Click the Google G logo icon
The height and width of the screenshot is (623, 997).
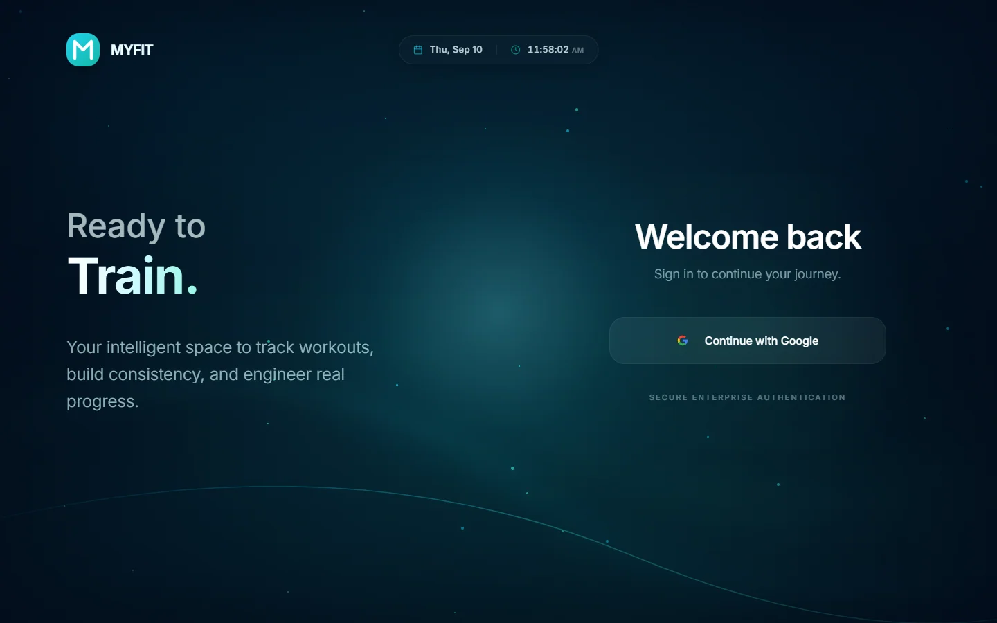[x=683, y=341]
